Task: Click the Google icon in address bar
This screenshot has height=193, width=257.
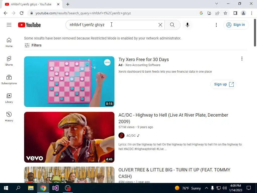Action: coord(201,13)
